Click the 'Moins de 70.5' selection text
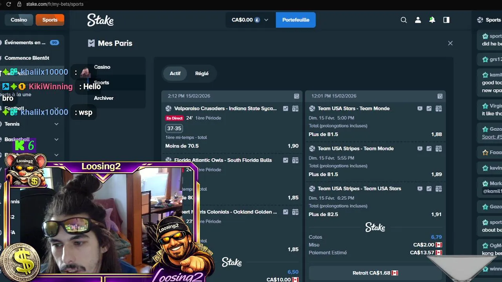Viewport: 502px width, 282px height. (x=182, y=146)
